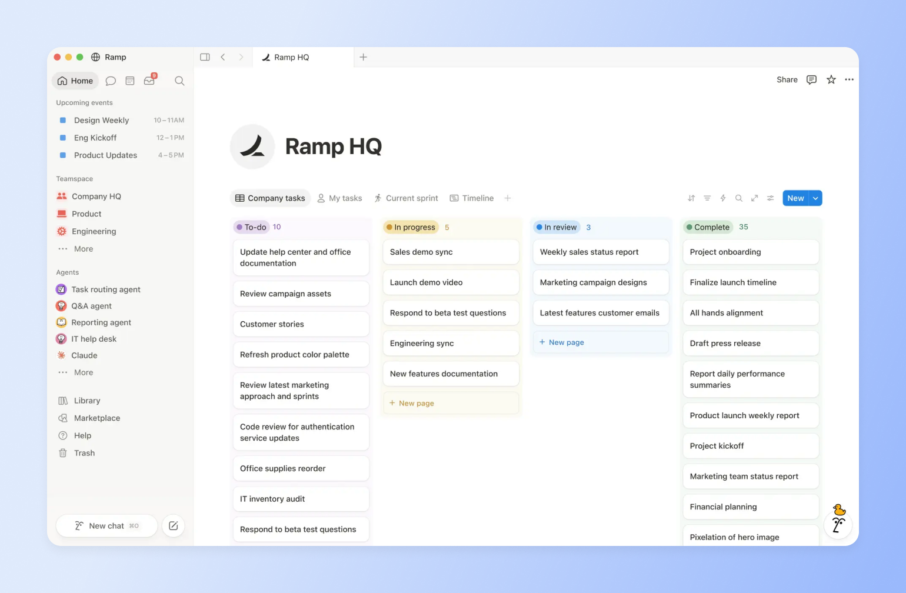Open the calendar icon in sidebar
This screenshot has width=906, height=593.
[x=130, y=81]
